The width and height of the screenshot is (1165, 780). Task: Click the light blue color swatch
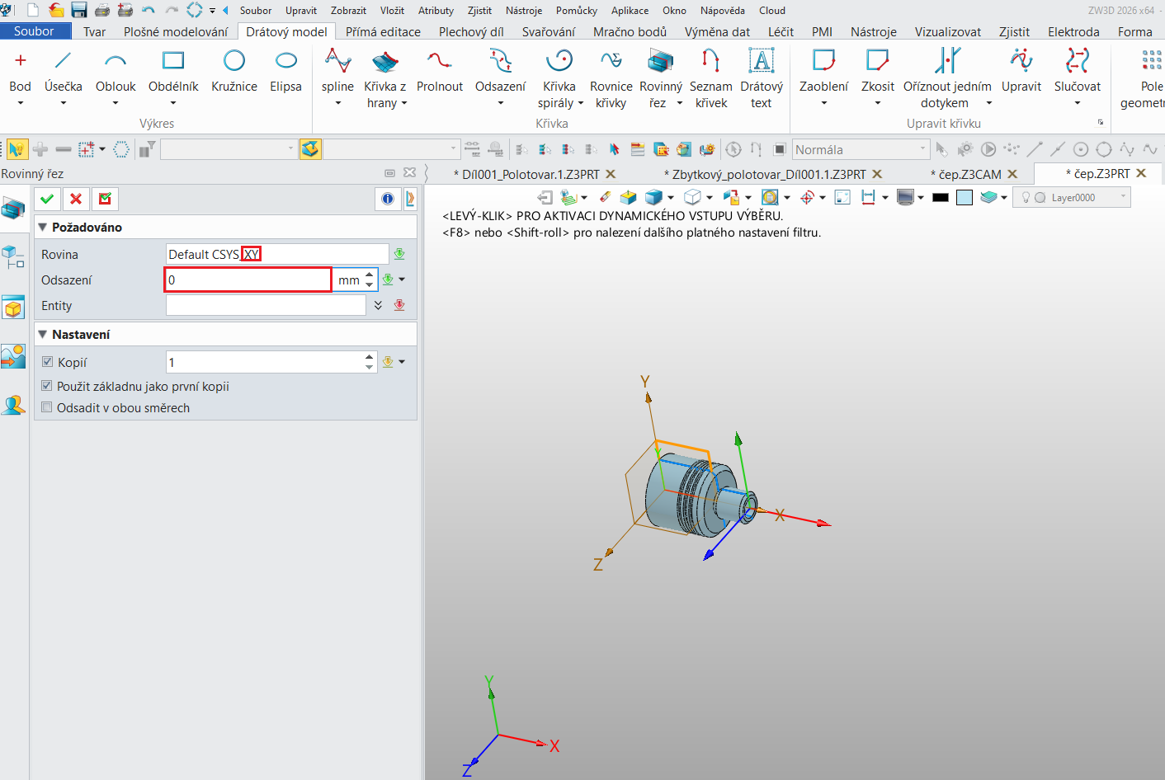click(965, 198)
